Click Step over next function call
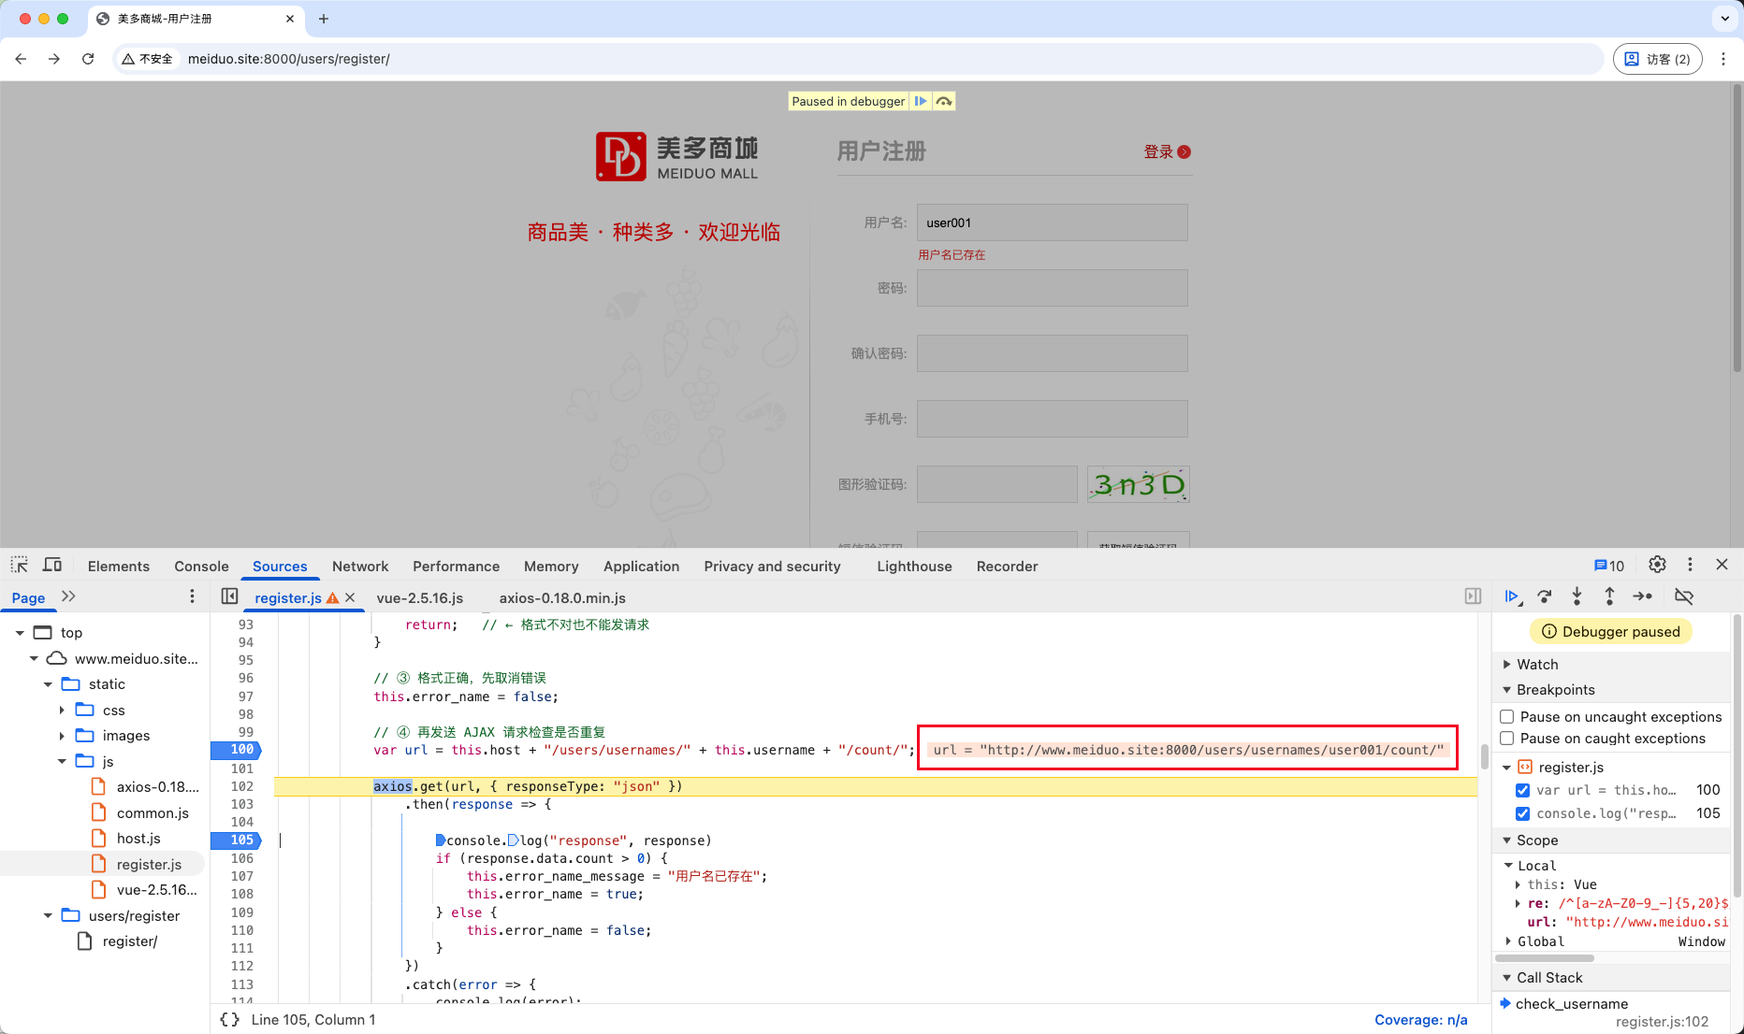Screen dimensions: 1744x1034 point(1545,596)
